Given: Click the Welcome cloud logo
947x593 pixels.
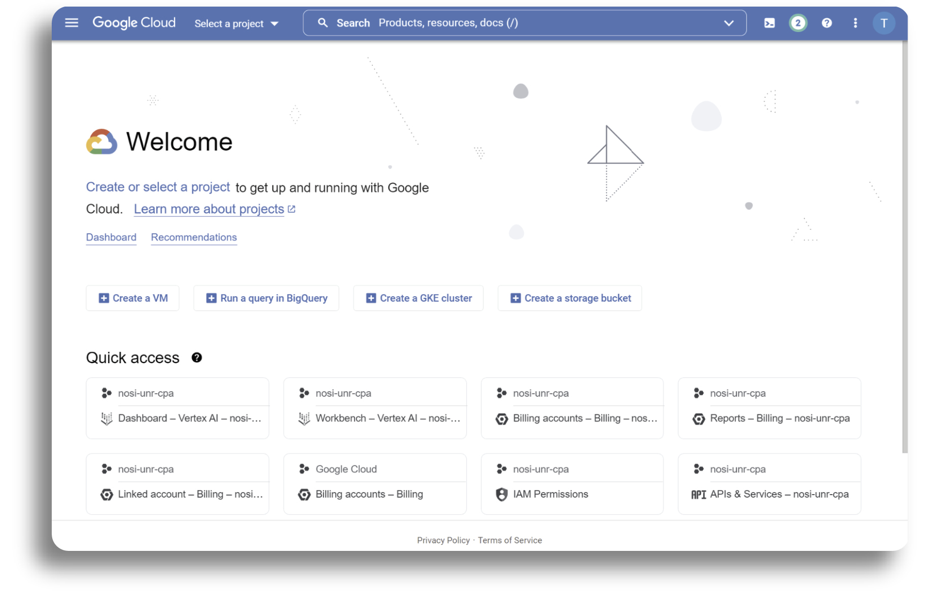Looking at the screenshot, I should pos(101,142).
